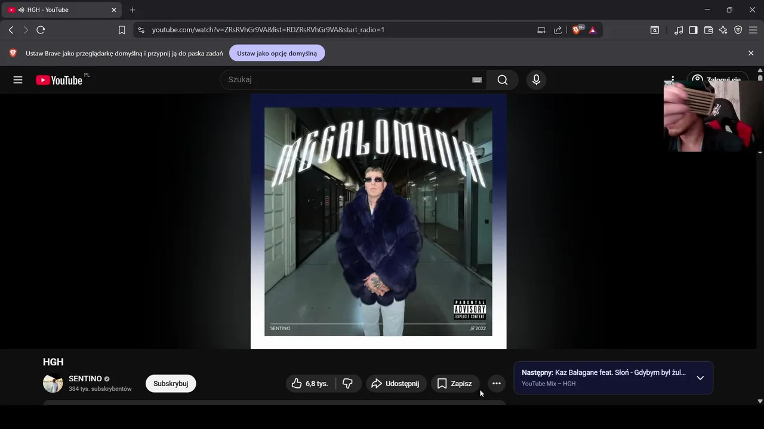This screenshot has height=429, width=764.
Task: Toggle the browser sidebar panel
Action: pyautogui.click(x=693, y=30)
